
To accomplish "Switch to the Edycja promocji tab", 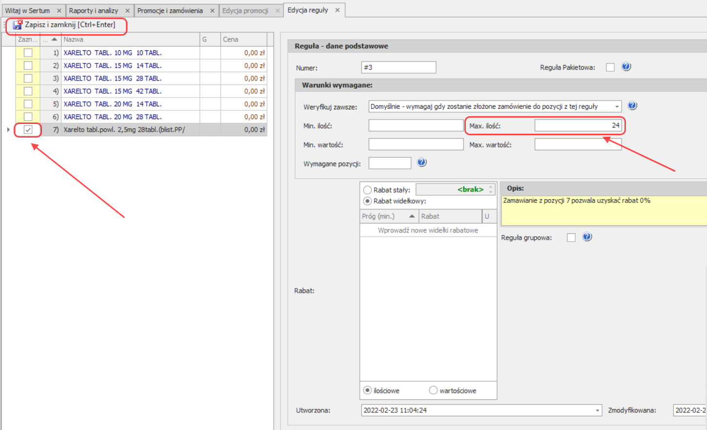I will coord(245,11).
